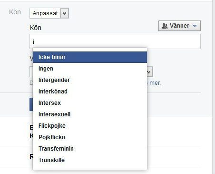
Task: Pick Intergender from the dropdown list
Action: [90, 80]
